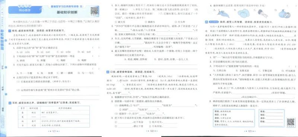Click the 冬 row in the 四季留声 table
Screen dimensions: 298x137
tap(54, 125)
